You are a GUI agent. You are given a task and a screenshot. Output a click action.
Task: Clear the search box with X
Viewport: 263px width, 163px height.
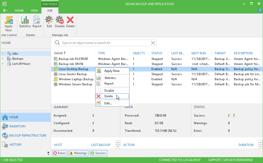coord(153,43)
